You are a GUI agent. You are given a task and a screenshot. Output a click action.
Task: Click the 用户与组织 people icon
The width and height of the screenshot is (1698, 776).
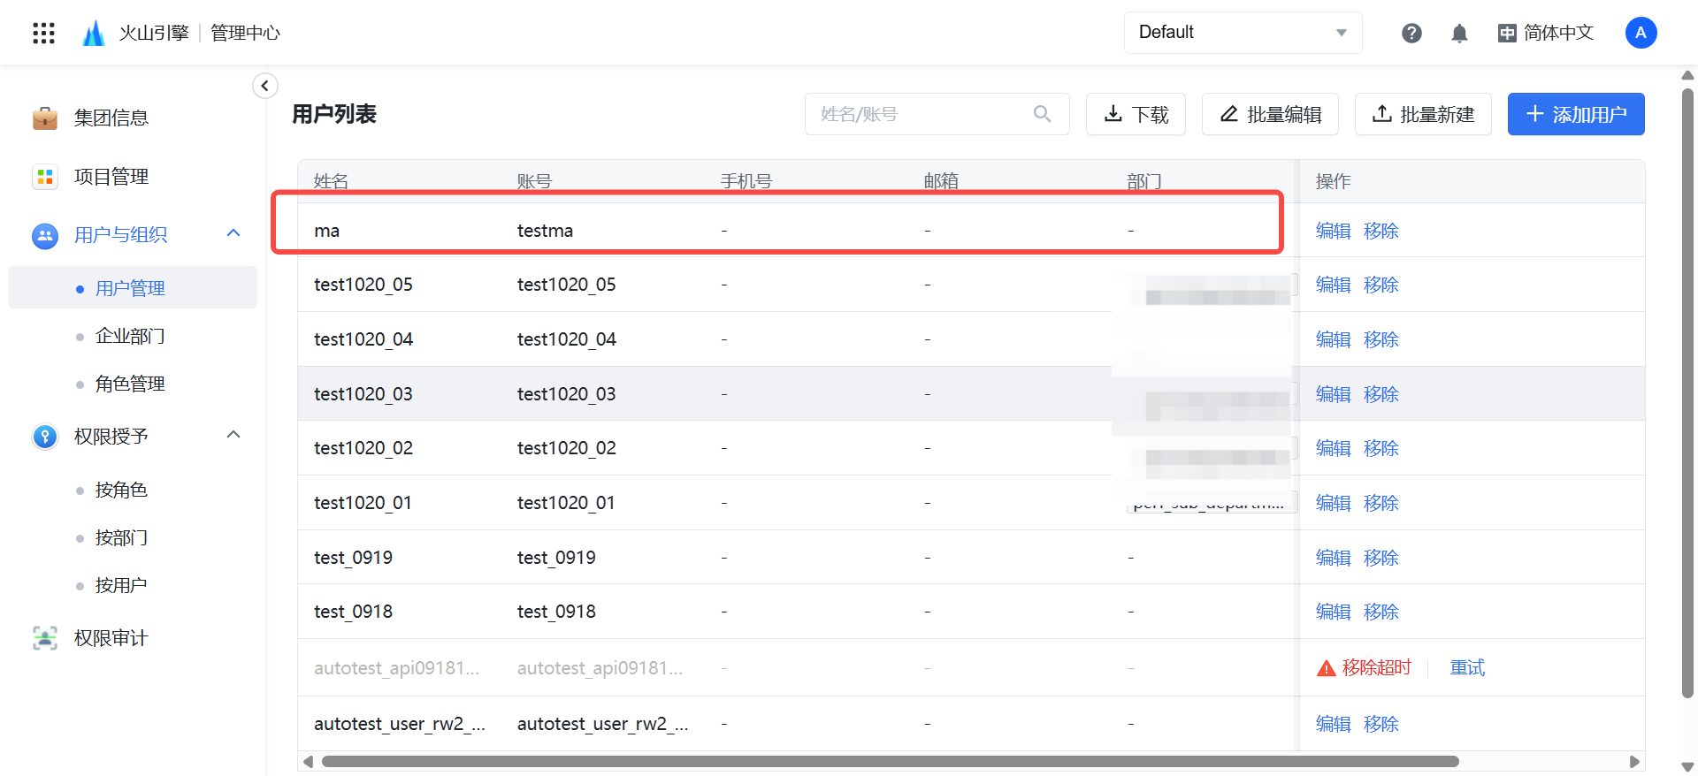pos(45,235)
